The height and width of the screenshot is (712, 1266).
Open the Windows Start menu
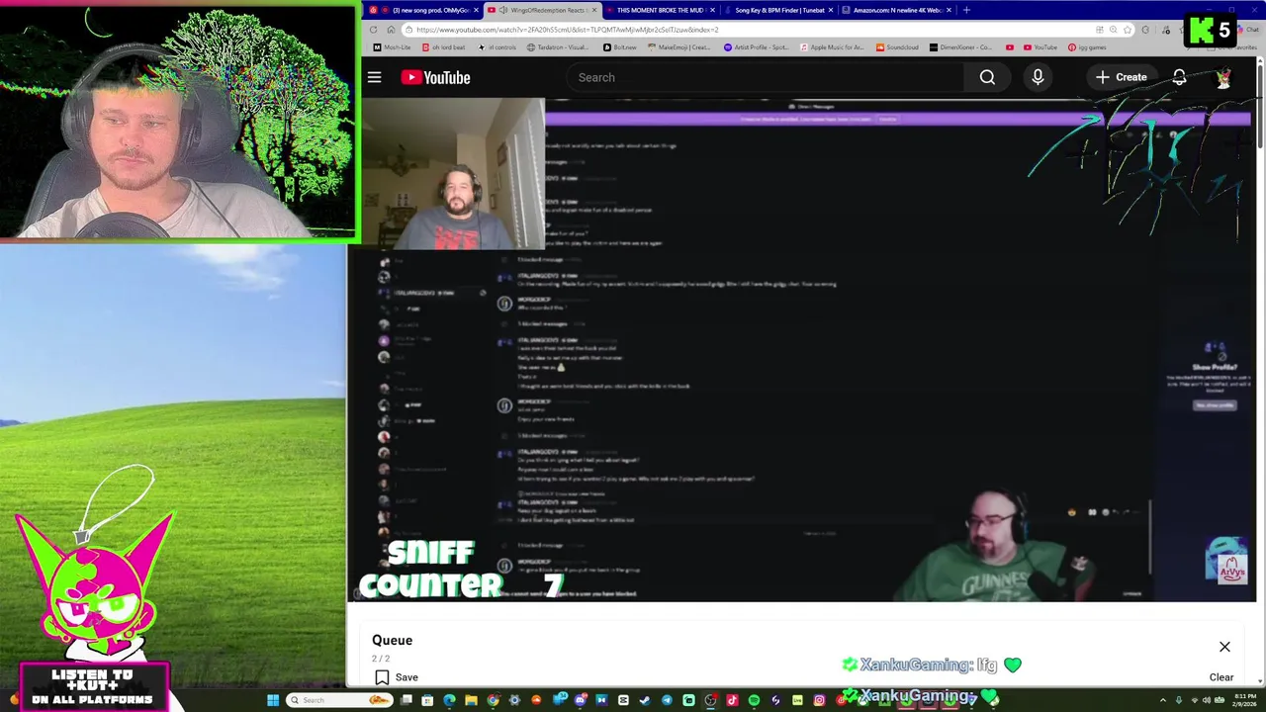coord(273,700)
